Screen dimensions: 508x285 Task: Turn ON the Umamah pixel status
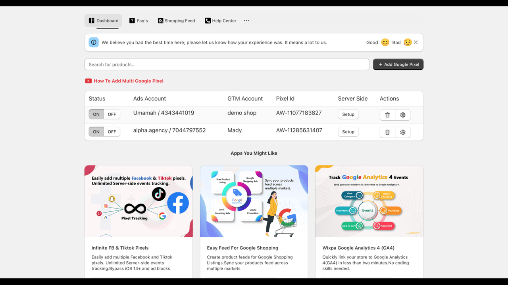[96, 114]
